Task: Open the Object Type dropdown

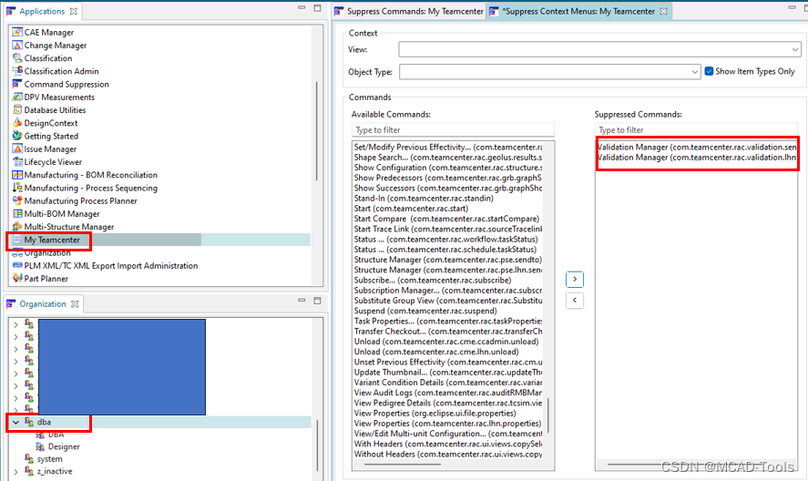Action: tap(695, 72)
